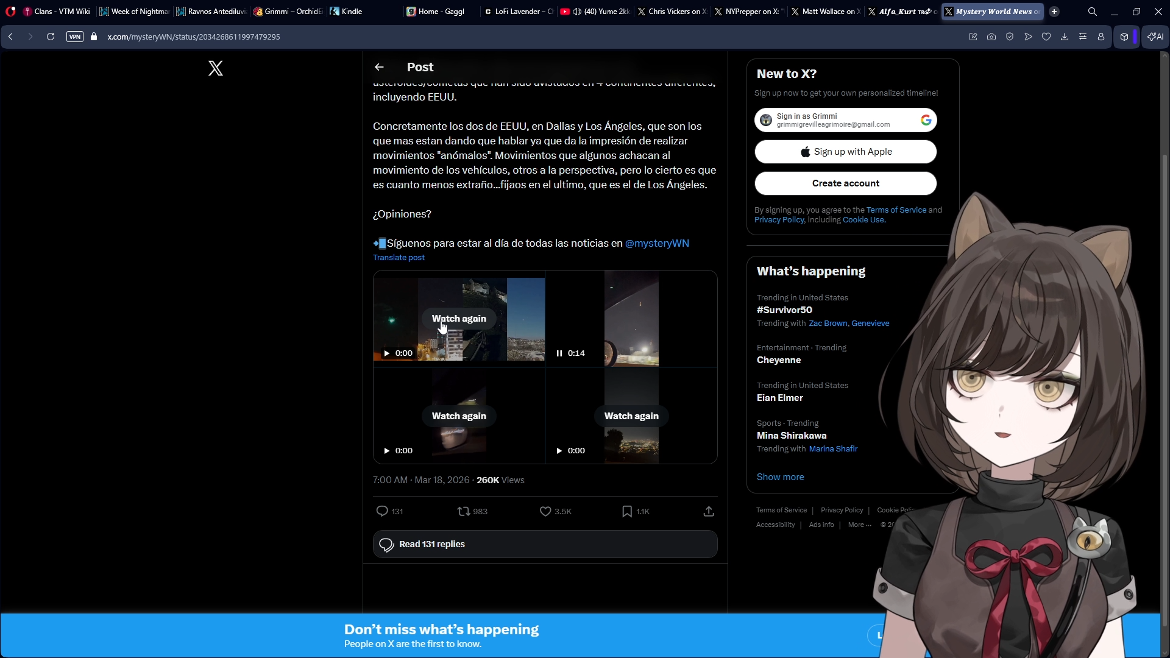Image resolution: width=1170 pixels, height=658 pixels.
Task: Click the repost icon showing 983
Action: (x=464, y=511)
